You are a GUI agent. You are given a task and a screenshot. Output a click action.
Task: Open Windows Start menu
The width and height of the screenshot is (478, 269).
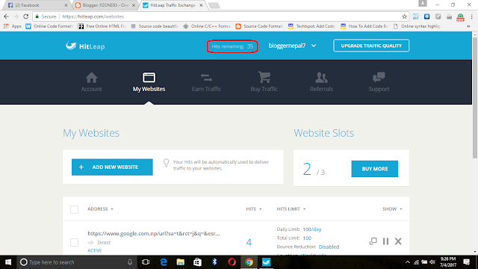(x=8, y=262)
